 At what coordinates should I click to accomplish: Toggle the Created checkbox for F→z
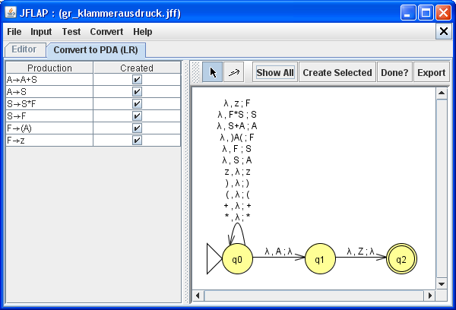click(x=137, y=140)
